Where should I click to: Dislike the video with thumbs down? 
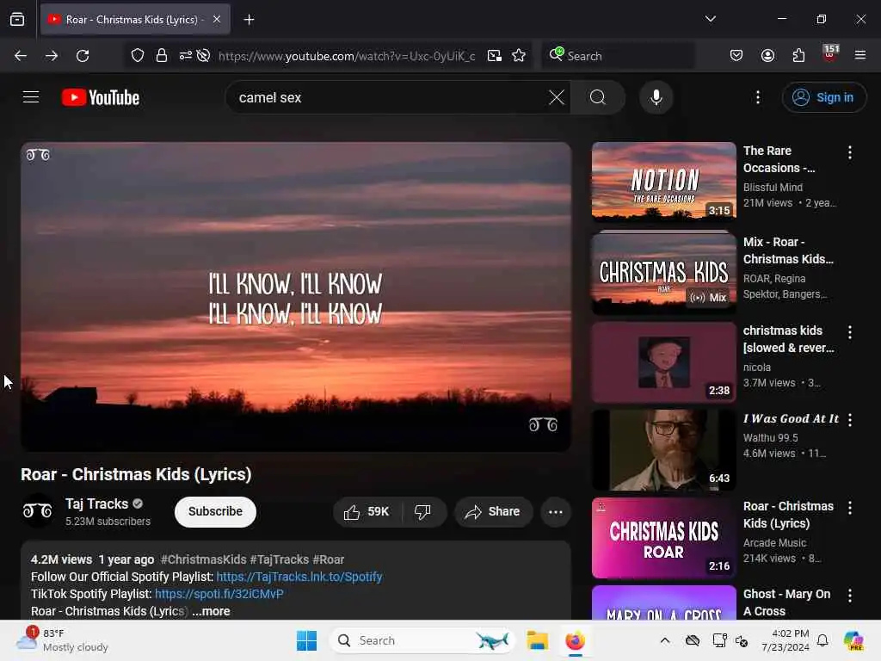point(422,511)
